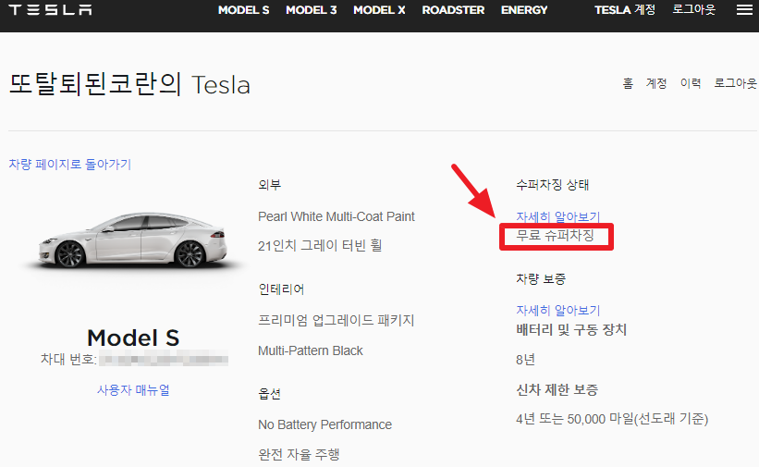Image resolution: width=759 pixels, height=467 pixels.
Task: Click the Model S title under car
Action: pyautogui.click(x=133, y=338)
